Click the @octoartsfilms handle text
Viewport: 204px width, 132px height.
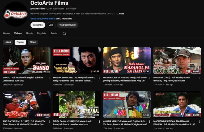(38, 9)
